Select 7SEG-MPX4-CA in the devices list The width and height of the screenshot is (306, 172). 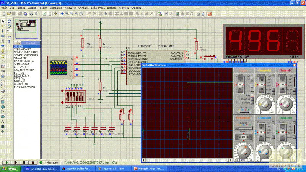coord(23,50)
